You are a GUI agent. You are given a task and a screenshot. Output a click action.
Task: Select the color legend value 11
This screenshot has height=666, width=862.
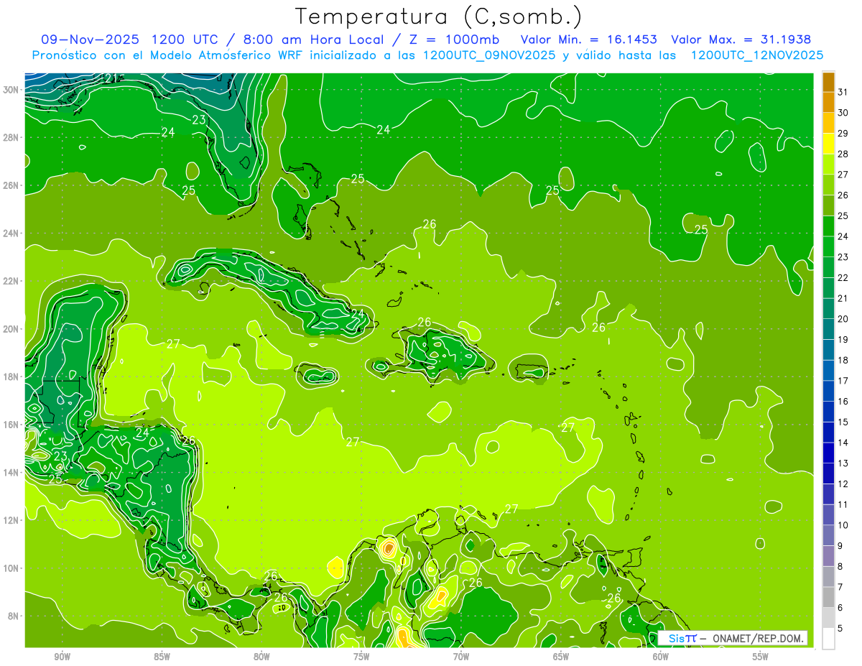pyautogui.click(x=843, y=505)
